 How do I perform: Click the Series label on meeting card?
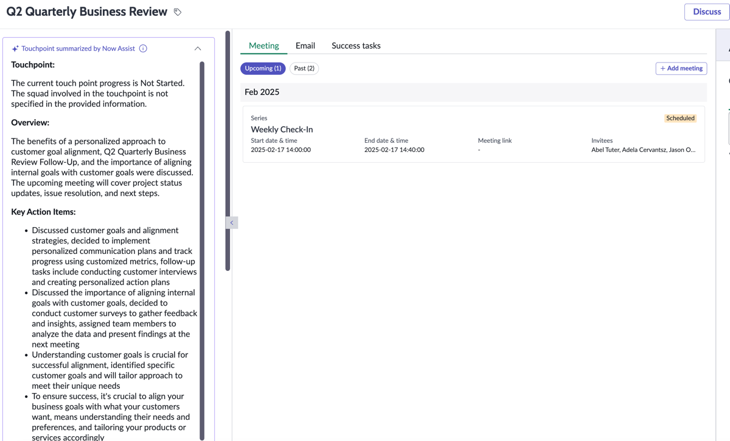[x=259, y=118]
